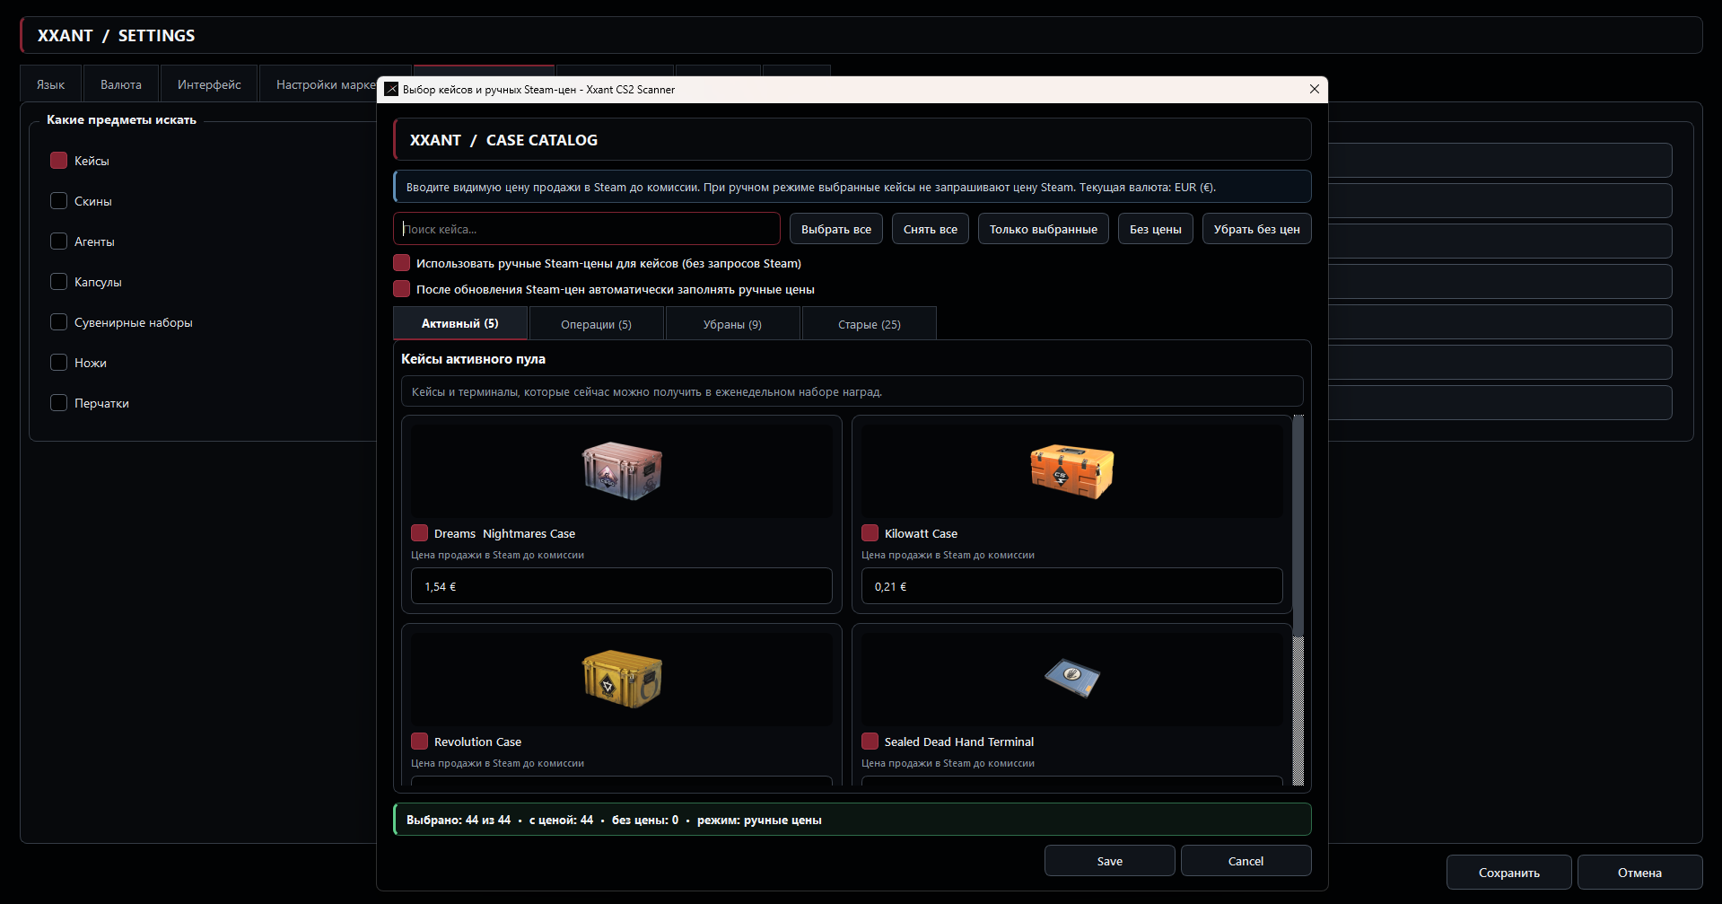Image resolution: width=1722 pixels, height=904 pixels.
Task: Open the Убраны (9) tab
Action: pyautogui.click(x=733, y=324)
